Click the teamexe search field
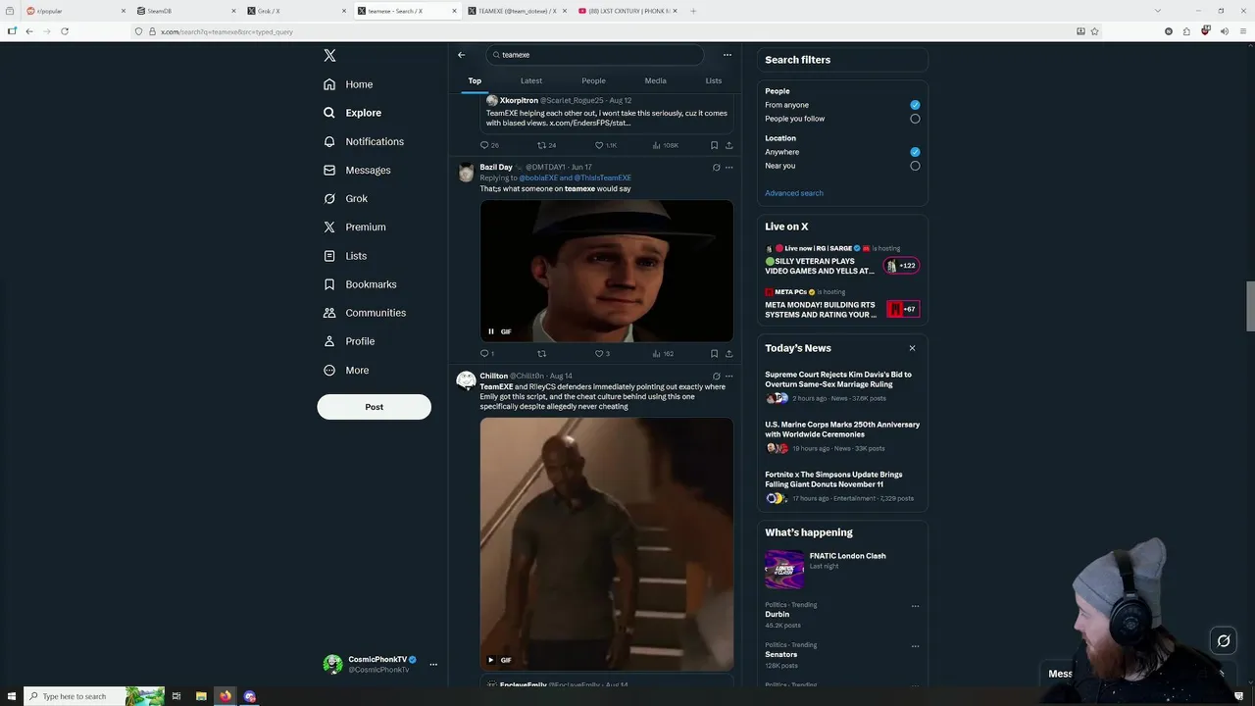This screenshot has width=1255, height=706. coord(595,55)
